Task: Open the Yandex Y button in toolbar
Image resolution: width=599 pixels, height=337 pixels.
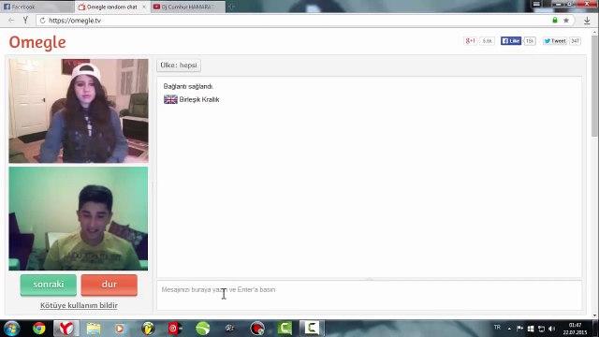Action: pyautogui.click(x=25, y=21)
